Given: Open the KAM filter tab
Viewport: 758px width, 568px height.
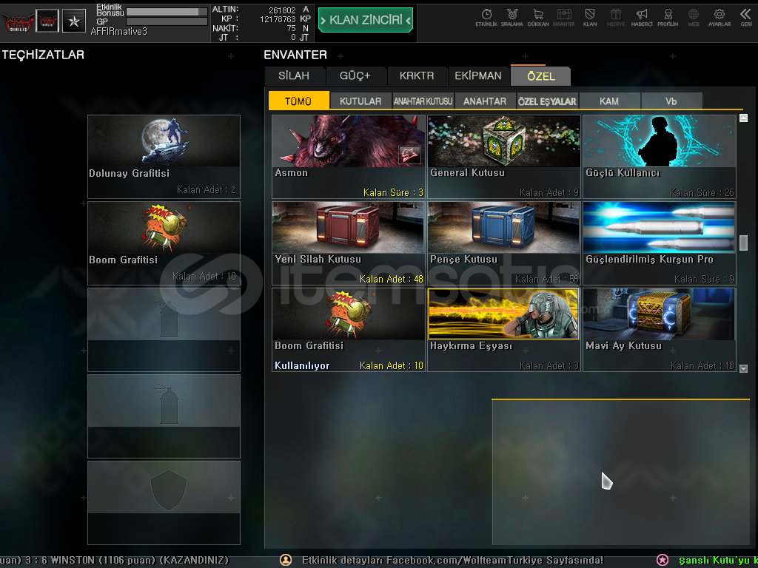Looking at the screenshot, I should pos(609,101).
